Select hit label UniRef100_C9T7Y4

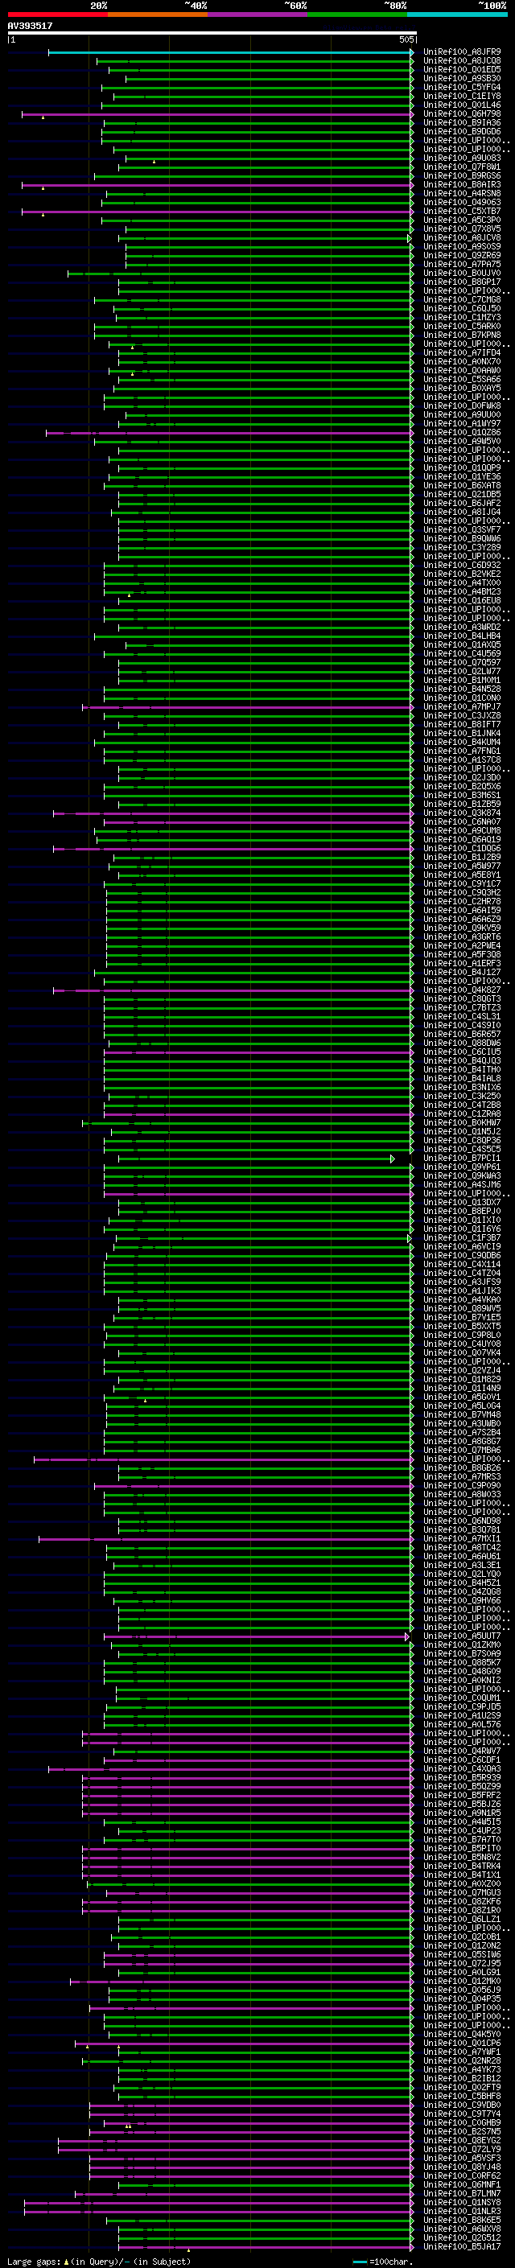click(x=462, y=2113)
